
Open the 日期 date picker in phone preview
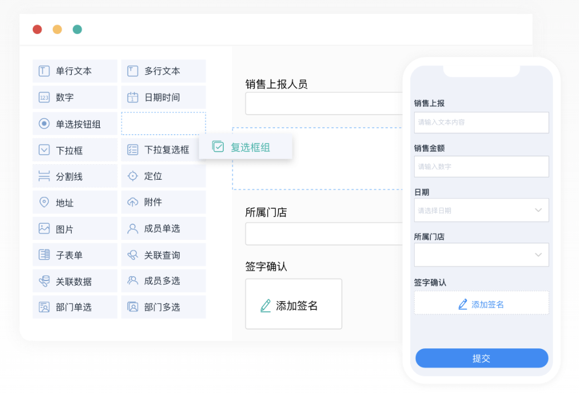[481, 210]
